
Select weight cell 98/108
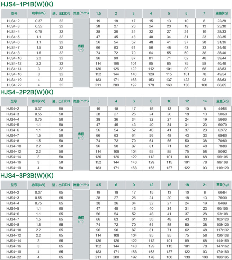point(222,162)
